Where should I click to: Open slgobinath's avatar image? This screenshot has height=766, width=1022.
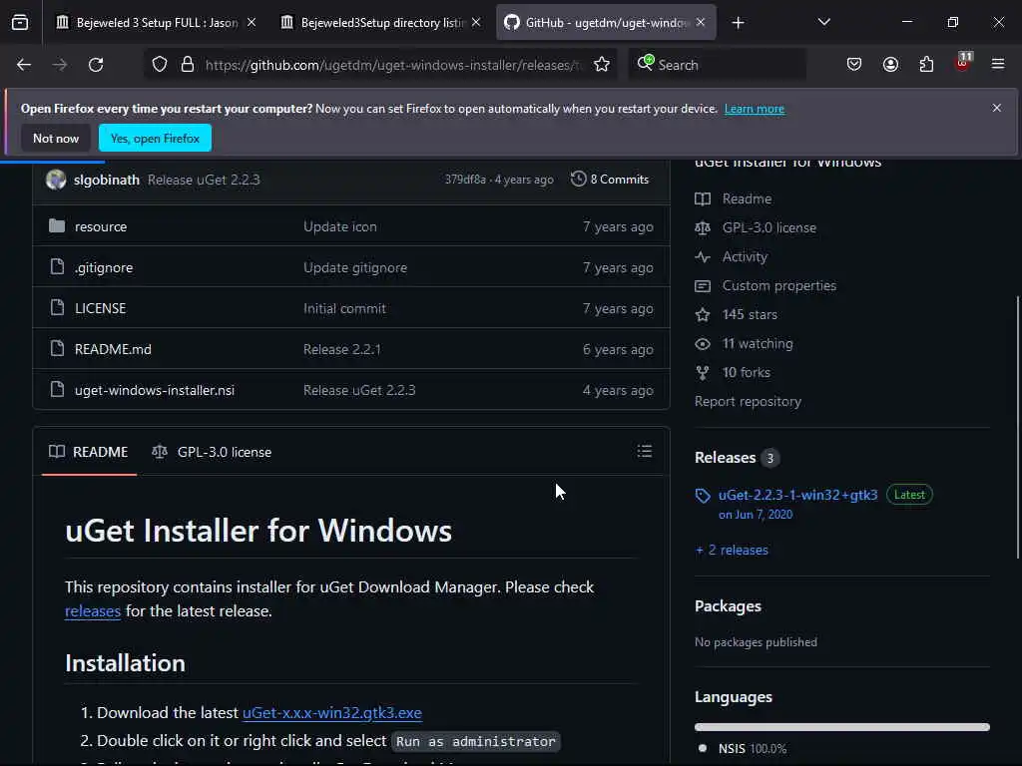click(56, 180)
